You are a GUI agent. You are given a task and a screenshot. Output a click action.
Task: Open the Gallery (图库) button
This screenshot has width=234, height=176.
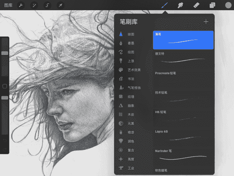pos(8,5)
